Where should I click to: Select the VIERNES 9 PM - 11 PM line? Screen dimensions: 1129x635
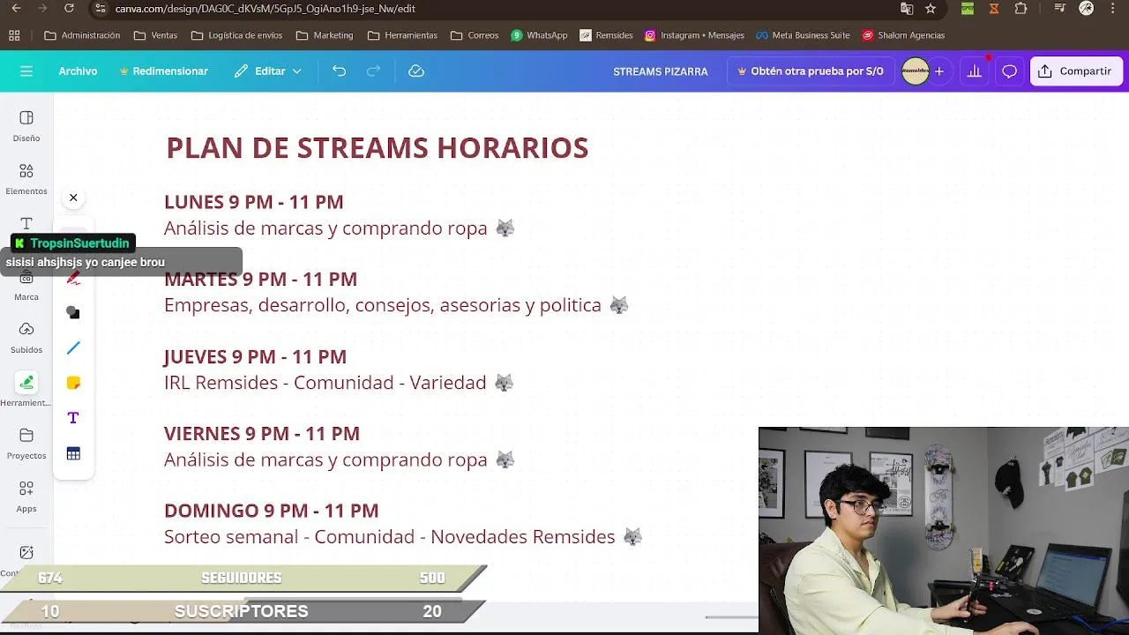(x=262, y=434)
